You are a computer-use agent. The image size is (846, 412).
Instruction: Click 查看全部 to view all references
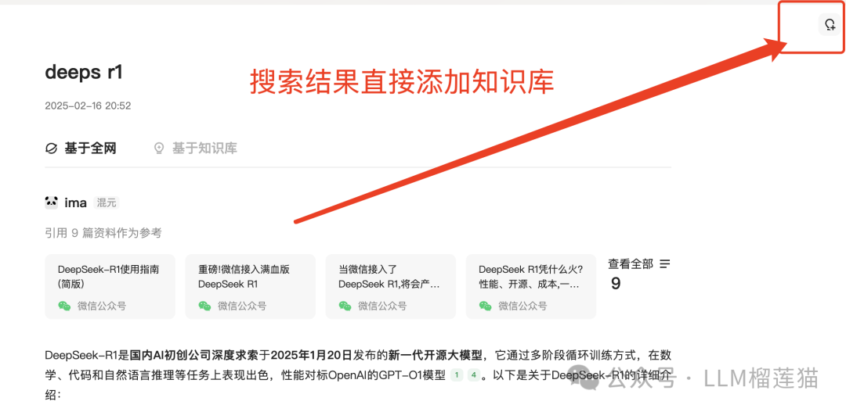(x=631, y=264)
